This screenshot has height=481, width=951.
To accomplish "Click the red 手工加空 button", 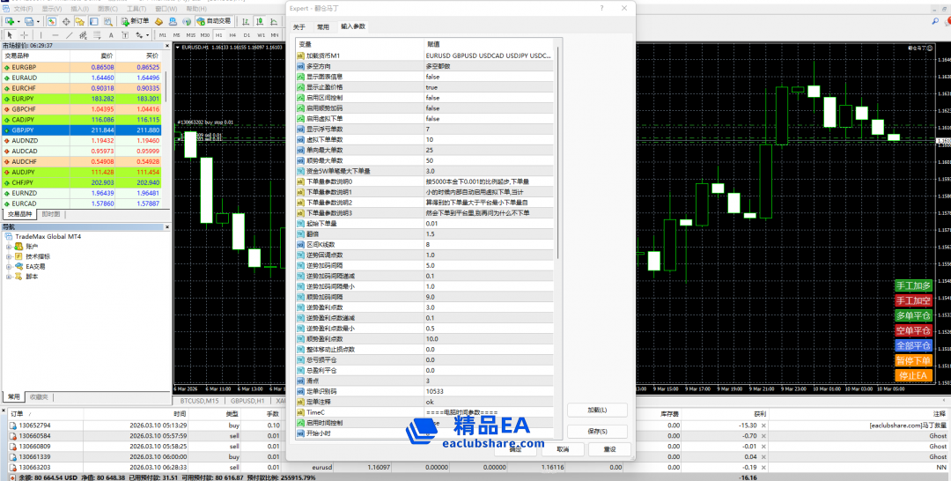I will (x=912, y=300).
